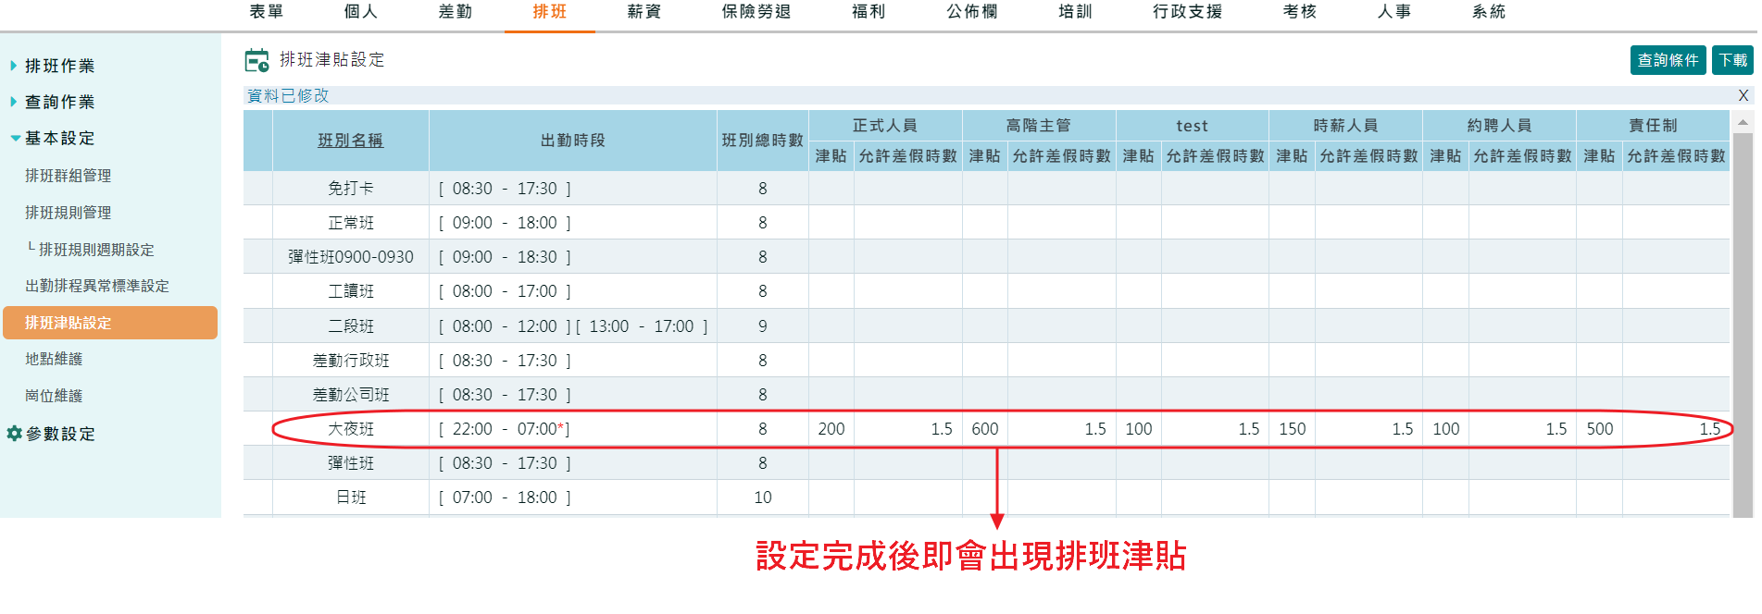The image size is (1762, 614).
Task: Click the 排班津貼設定 calendar icon
Action: (x=256, y=60)
